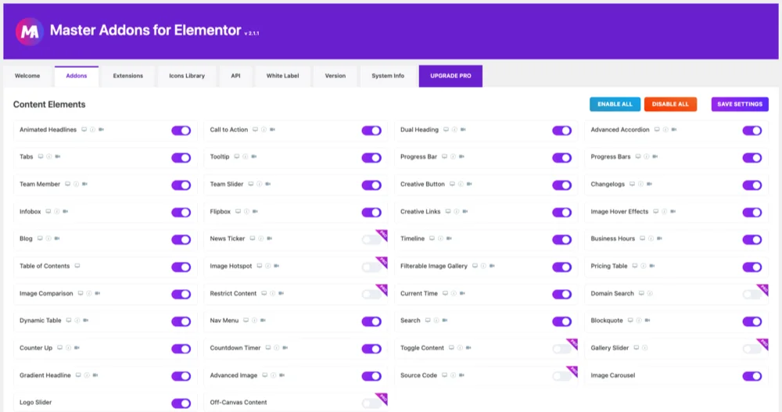Viewport: 782px width, 412px height.
Task: Open the info icon next to Infobox
Action: [57, 212]
